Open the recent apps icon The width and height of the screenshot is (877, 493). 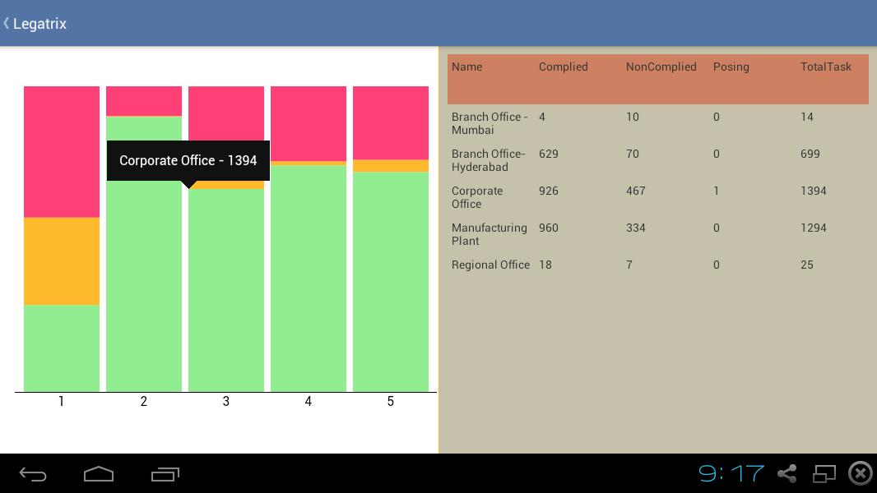(165, 474)
